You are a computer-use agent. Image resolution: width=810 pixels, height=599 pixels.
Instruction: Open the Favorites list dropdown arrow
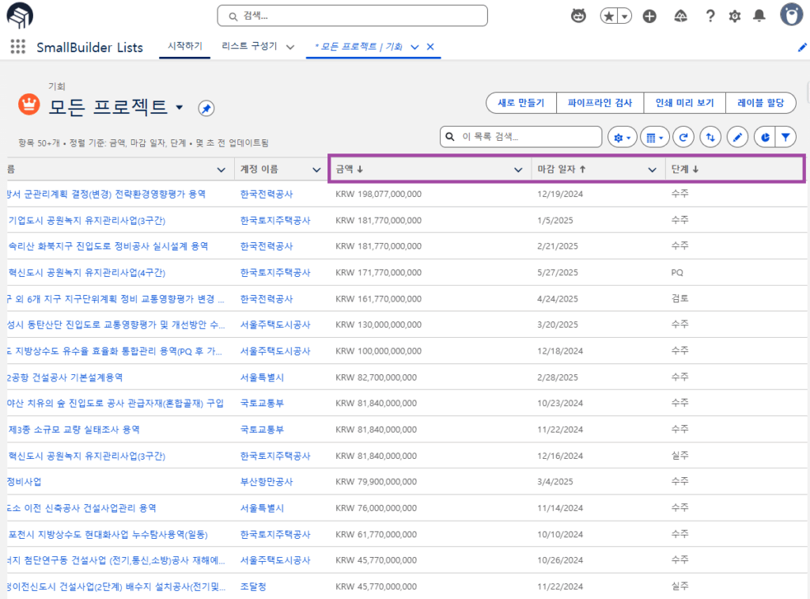coord(625,16)
